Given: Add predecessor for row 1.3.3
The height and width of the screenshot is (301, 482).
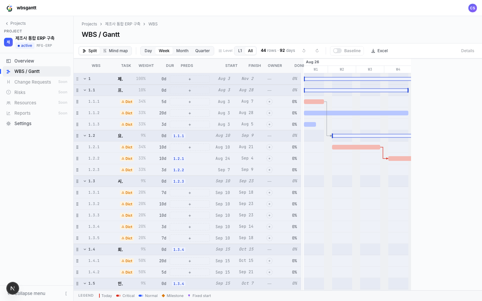Looking at the screenshot, I should tap(189, 215).
